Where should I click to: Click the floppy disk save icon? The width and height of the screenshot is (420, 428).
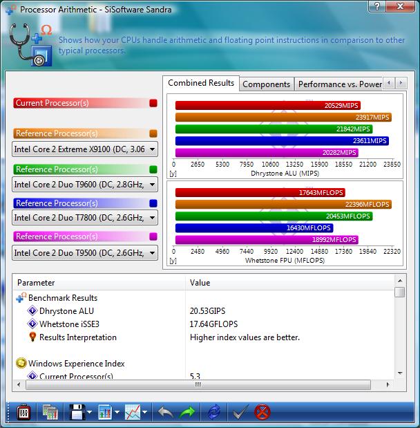pyautogui.click(x=77, y=412)
